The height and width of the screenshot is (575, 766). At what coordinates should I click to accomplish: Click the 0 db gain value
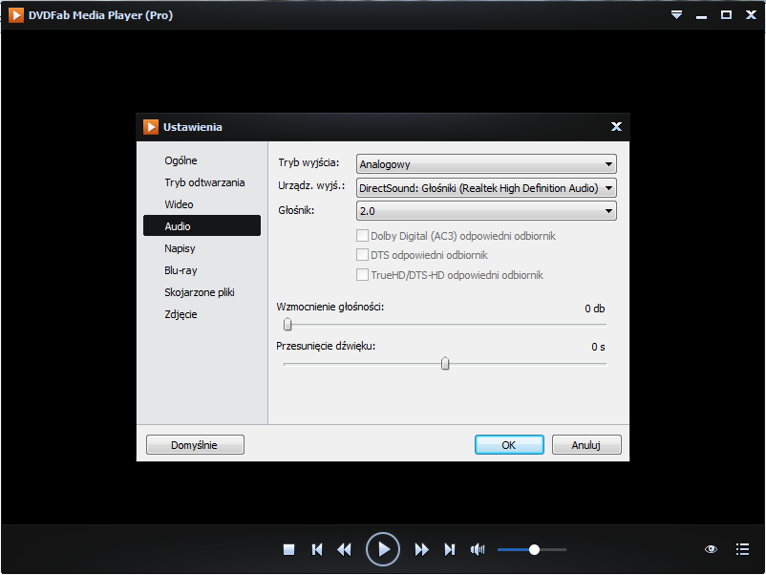(594, 309)
